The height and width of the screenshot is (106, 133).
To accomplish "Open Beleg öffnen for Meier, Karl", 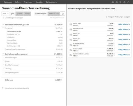I will point(124,24).
